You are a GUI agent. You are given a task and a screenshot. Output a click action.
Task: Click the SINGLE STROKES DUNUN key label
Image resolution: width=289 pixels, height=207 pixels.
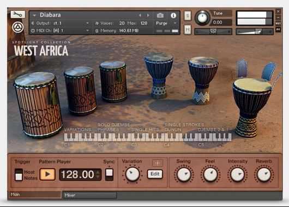pyautogui.click(x=184, y=127)
